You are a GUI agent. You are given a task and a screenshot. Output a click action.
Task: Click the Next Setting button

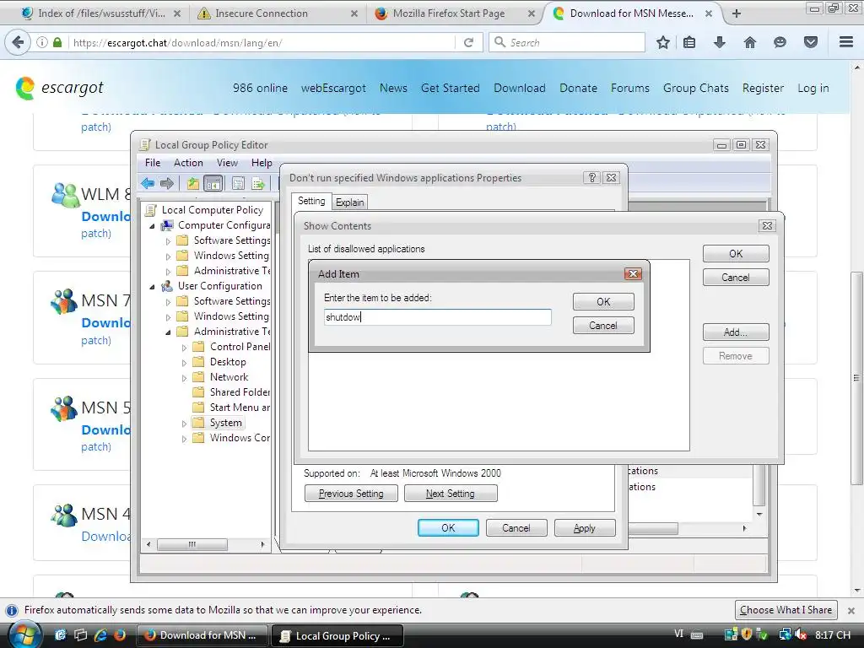coord(451,494)
